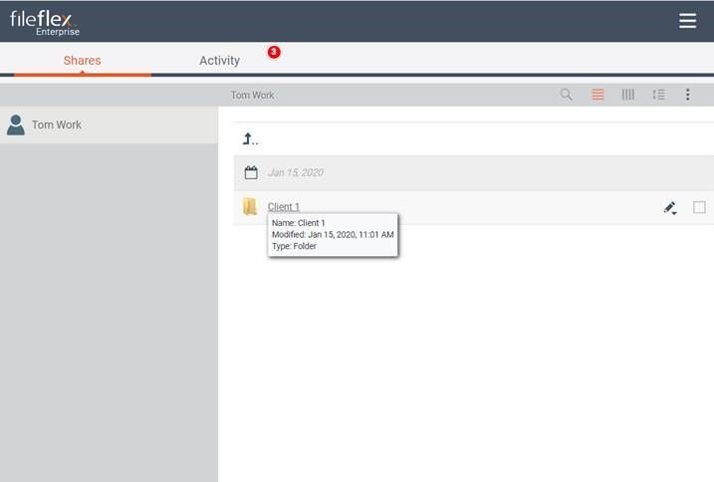
Task: Open the sort order options
Action: [657, 95]
